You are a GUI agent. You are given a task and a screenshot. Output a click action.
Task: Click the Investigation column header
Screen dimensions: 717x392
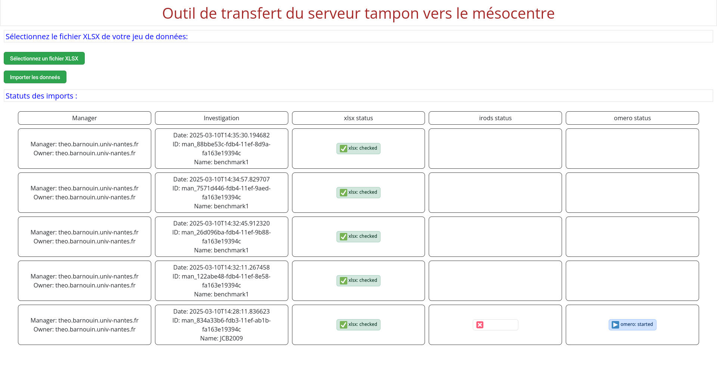tap(221, 118)
